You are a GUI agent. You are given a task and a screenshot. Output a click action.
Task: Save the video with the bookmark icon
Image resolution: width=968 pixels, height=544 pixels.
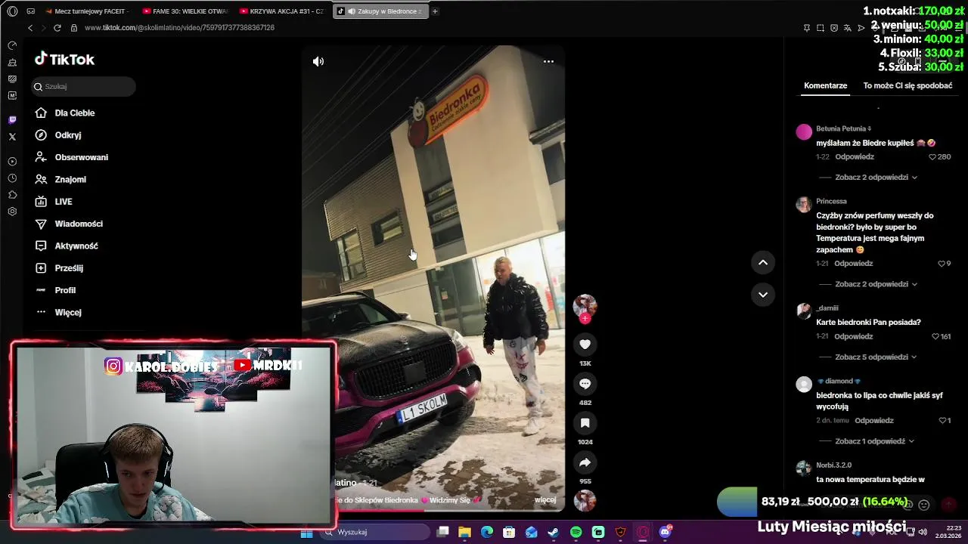tap(585, 423)
